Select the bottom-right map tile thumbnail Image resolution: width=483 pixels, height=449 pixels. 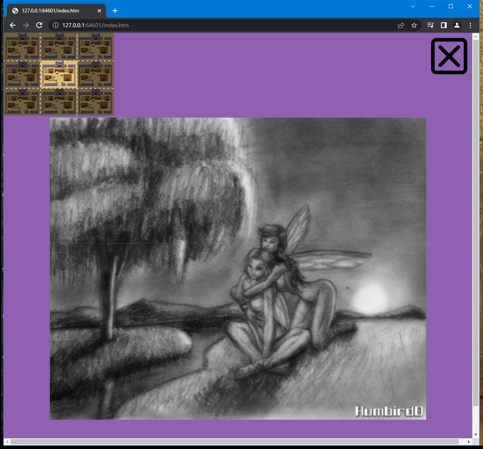coord(95,102)
